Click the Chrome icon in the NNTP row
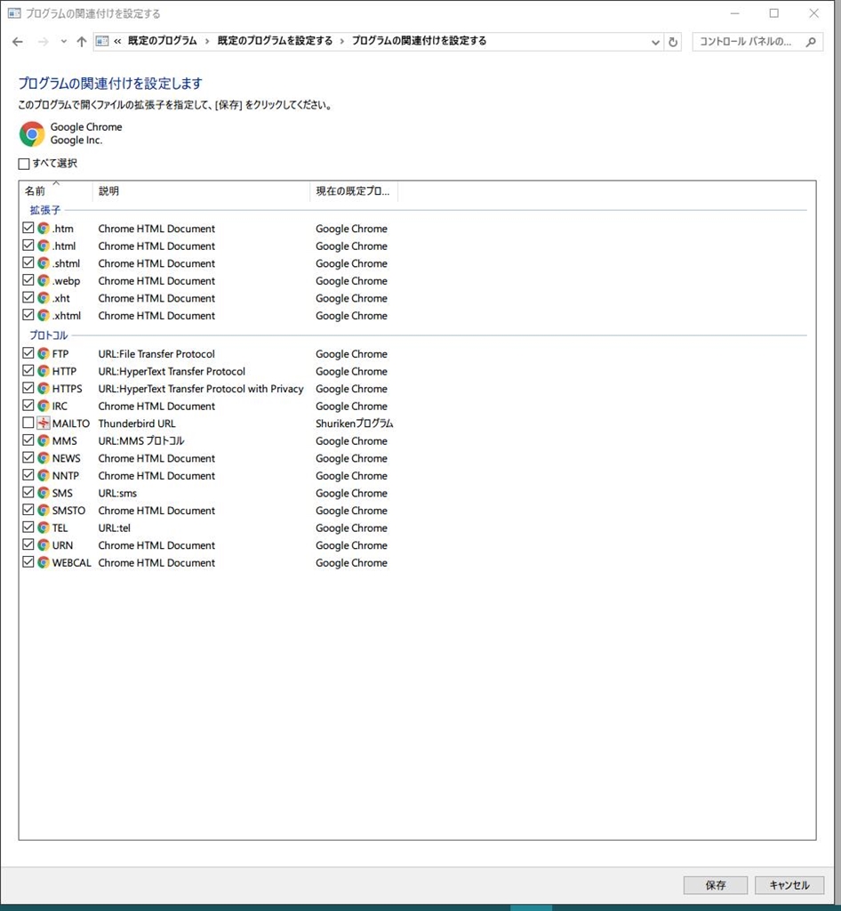This screenshot has width=841, height=911. 44,476
